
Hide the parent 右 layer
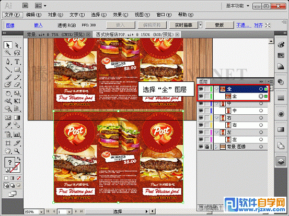[201, 118]
